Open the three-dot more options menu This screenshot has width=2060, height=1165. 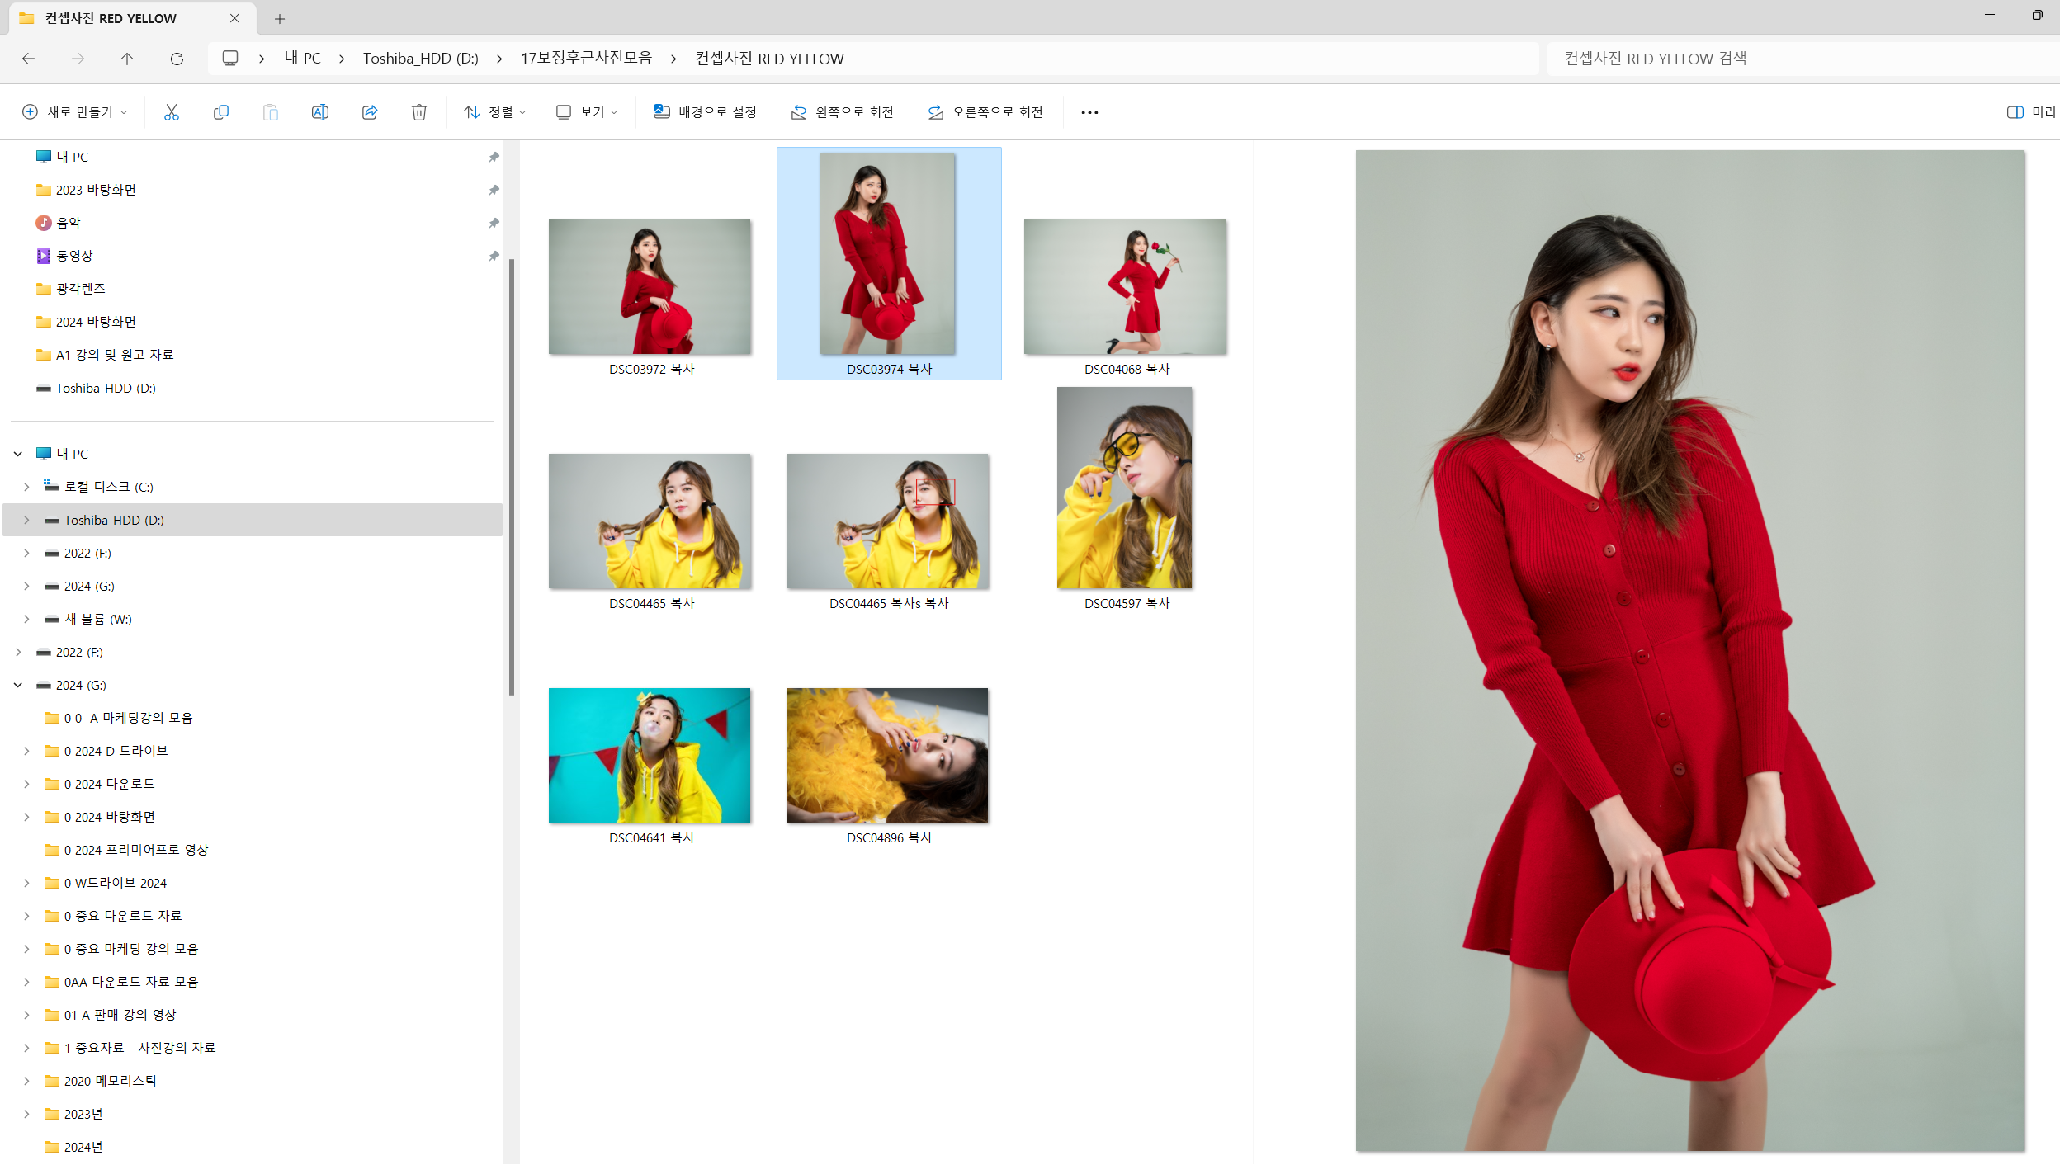pyautogui.click(x=1089, y=112)
